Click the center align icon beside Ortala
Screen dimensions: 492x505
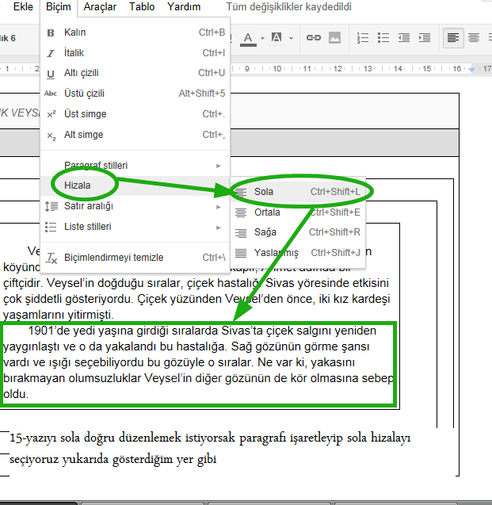241,212
